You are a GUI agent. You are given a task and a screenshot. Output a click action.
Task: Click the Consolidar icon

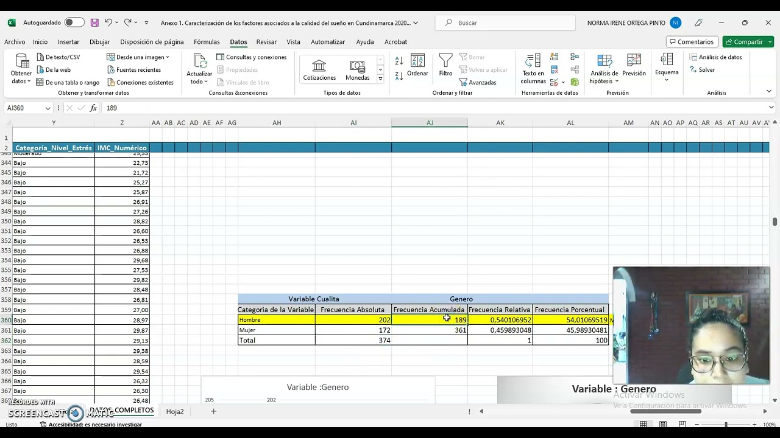point(575,57)
